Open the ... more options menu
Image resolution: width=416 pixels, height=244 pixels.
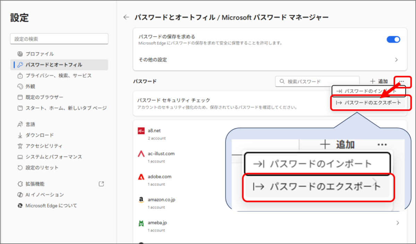tap(402, 81)
